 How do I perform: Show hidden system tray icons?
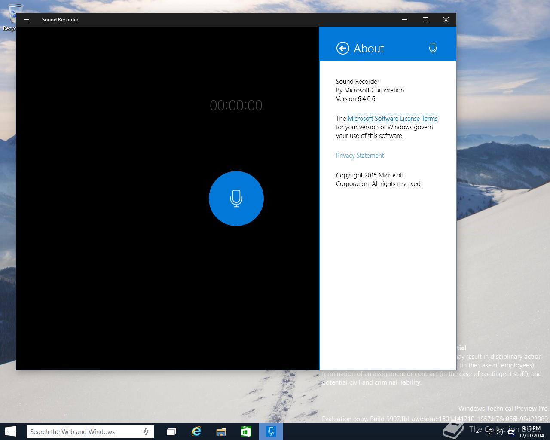478,432
